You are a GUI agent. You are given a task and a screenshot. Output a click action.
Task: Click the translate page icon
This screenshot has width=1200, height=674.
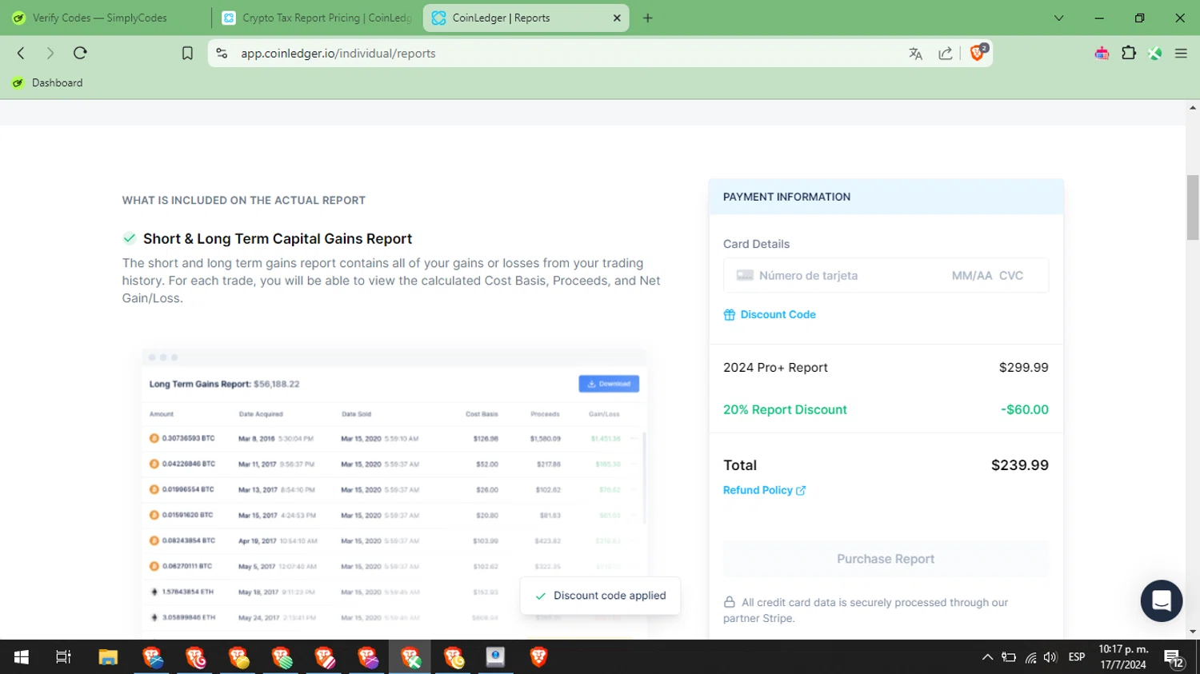916,54
